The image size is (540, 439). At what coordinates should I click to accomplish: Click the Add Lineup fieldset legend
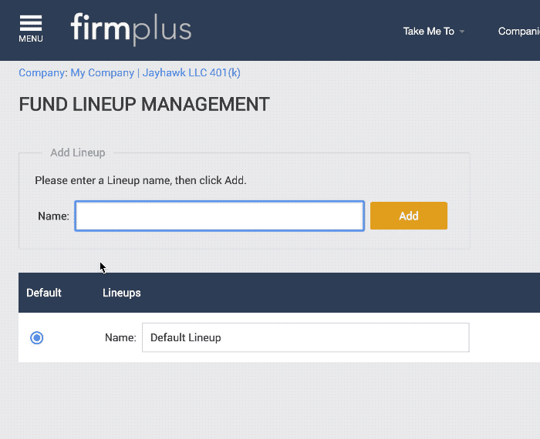click(x=78, y=152)
